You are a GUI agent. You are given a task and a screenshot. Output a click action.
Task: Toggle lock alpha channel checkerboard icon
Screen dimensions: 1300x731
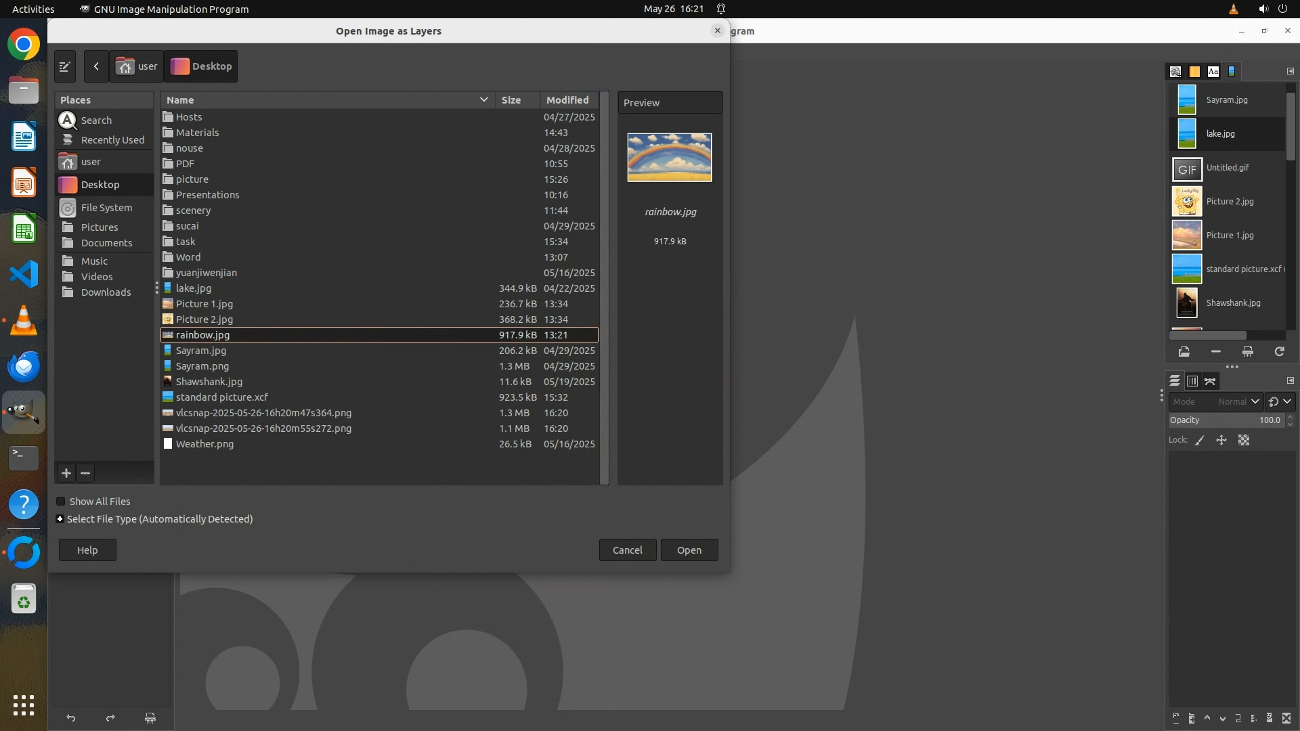pyautogui.click(x=1244, y=440)
